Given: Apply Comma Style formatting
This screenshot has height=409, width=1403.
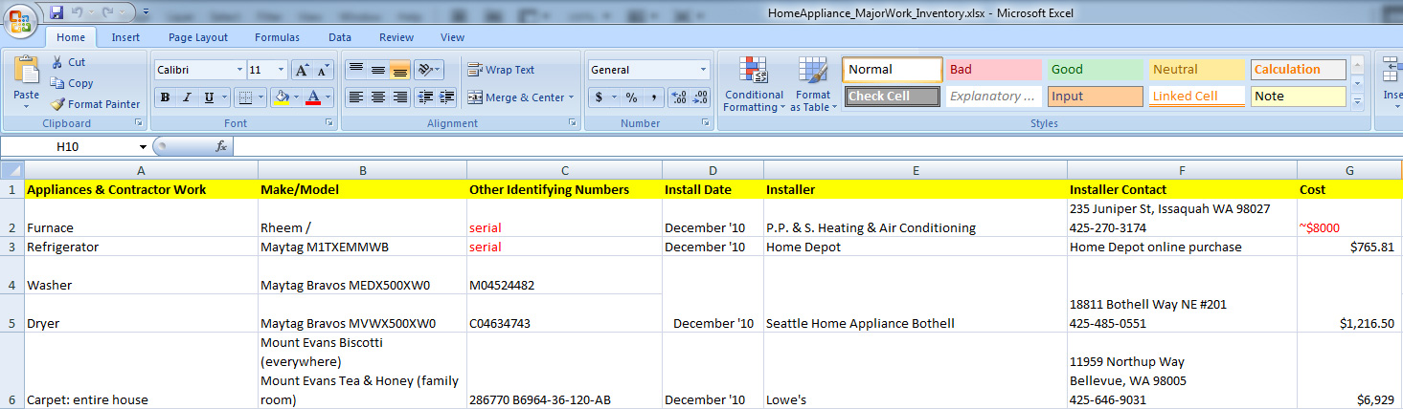Looking at the screenshot, I should coord(653,97).
